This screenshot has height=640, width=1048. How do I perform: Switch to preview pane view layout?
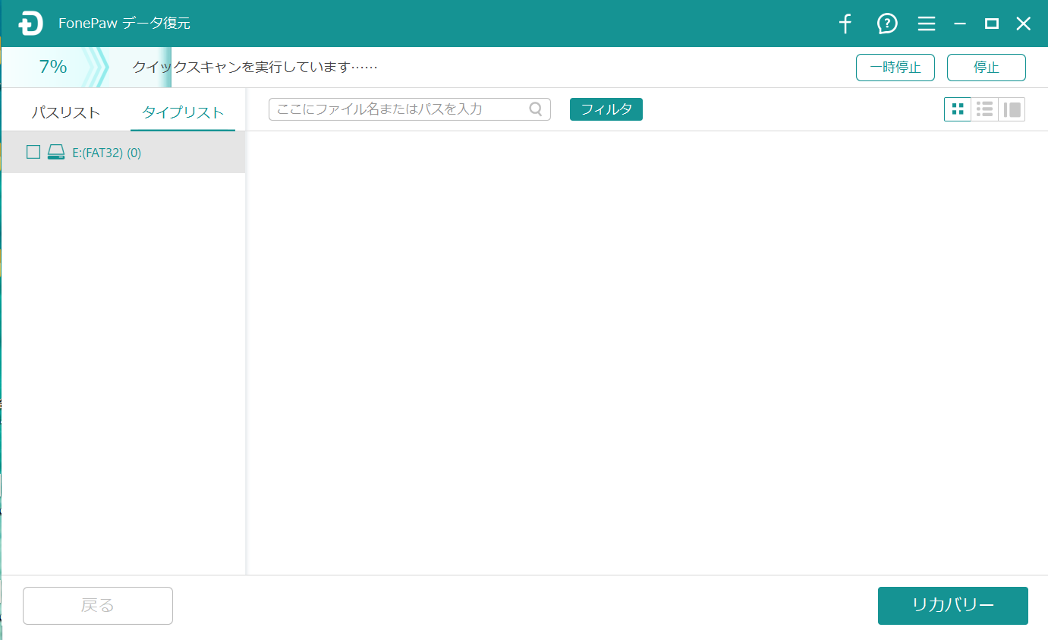coord(1012,109)
